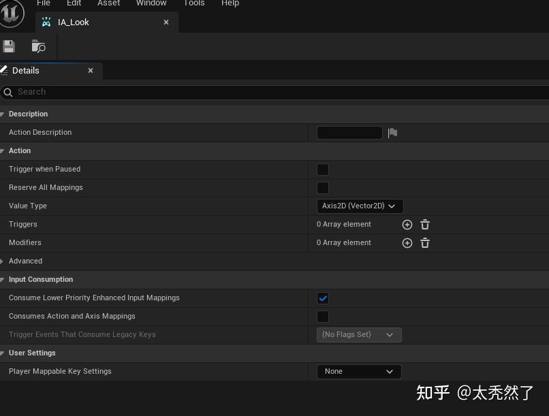Check Reserve All Mappings
The width and height of the screenshot is (549, 416).
pyautogui.click(x=323, y=187)
